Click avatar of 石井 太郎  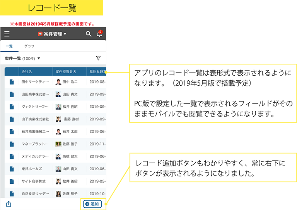(x=58, y=132)
